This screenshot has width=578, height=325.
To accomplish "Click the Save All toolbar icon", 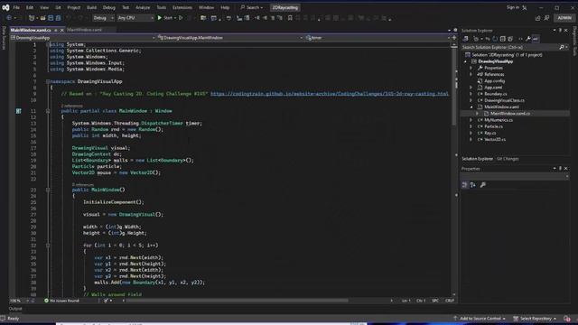I will [58, 18].
